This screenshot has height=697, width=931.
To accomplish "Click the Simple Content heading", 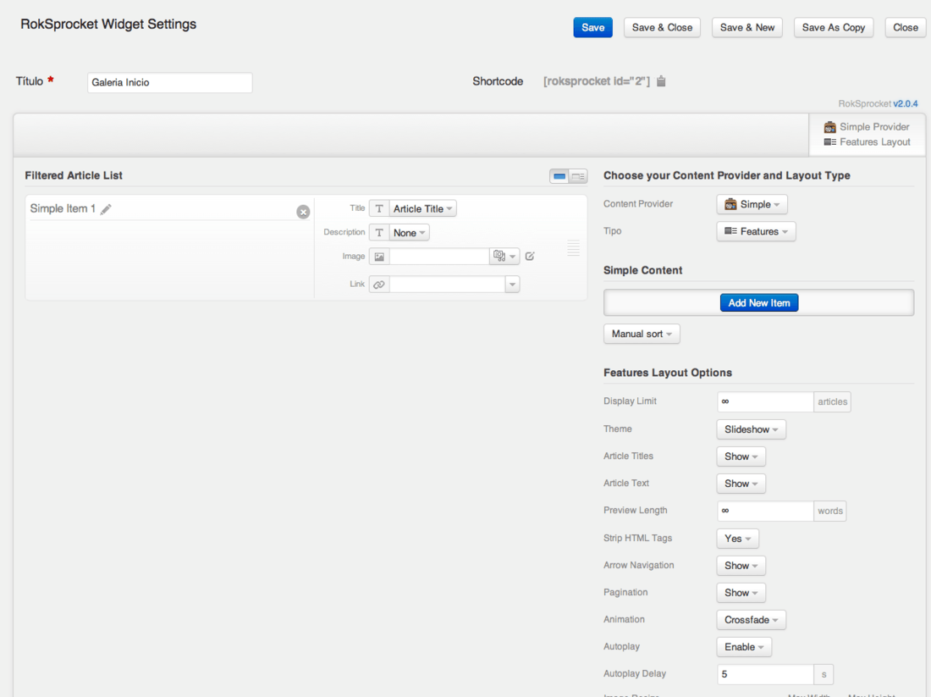I will tap(643, 270).
